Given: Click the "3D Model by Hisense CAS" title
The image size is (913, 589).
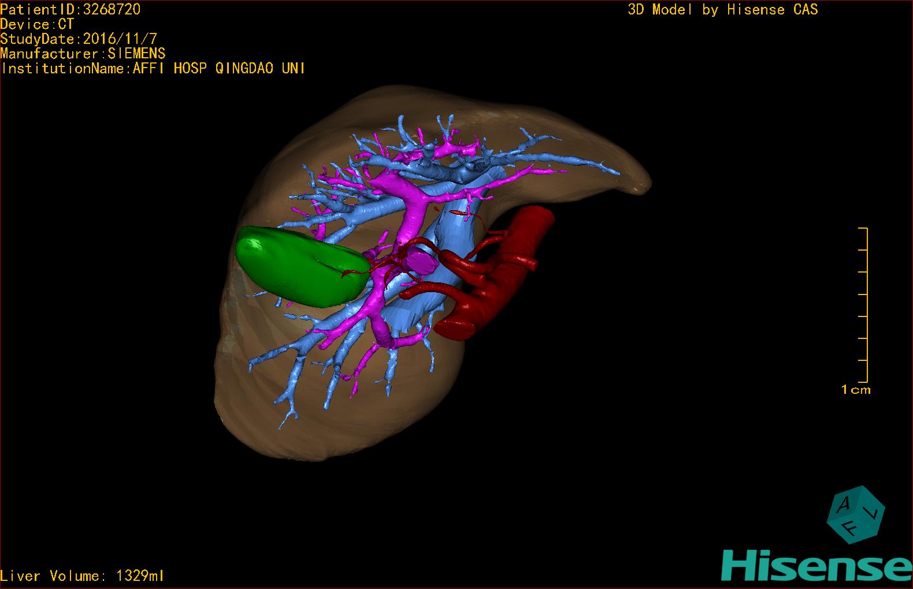Looking at the screenshot, I should [722, 9].
